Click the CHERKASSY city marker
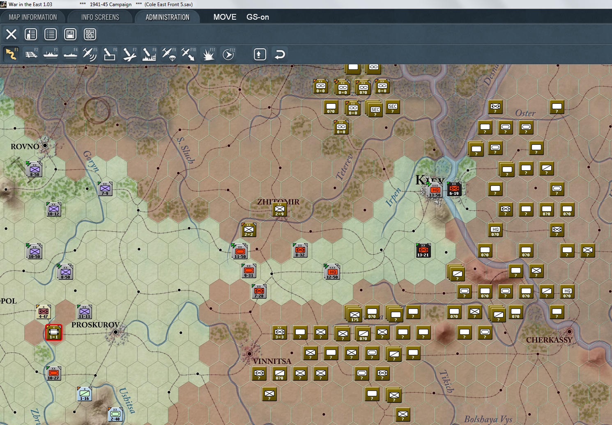 pos(569,331)
